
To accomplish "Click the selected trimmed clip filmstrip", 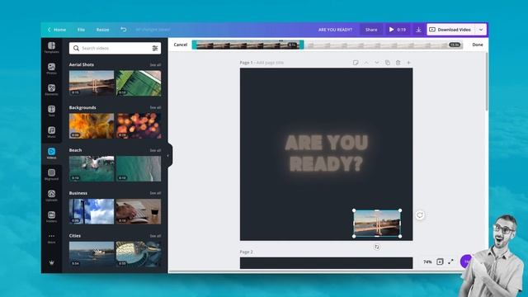I will pyautogui.click(x=247, y=45).
